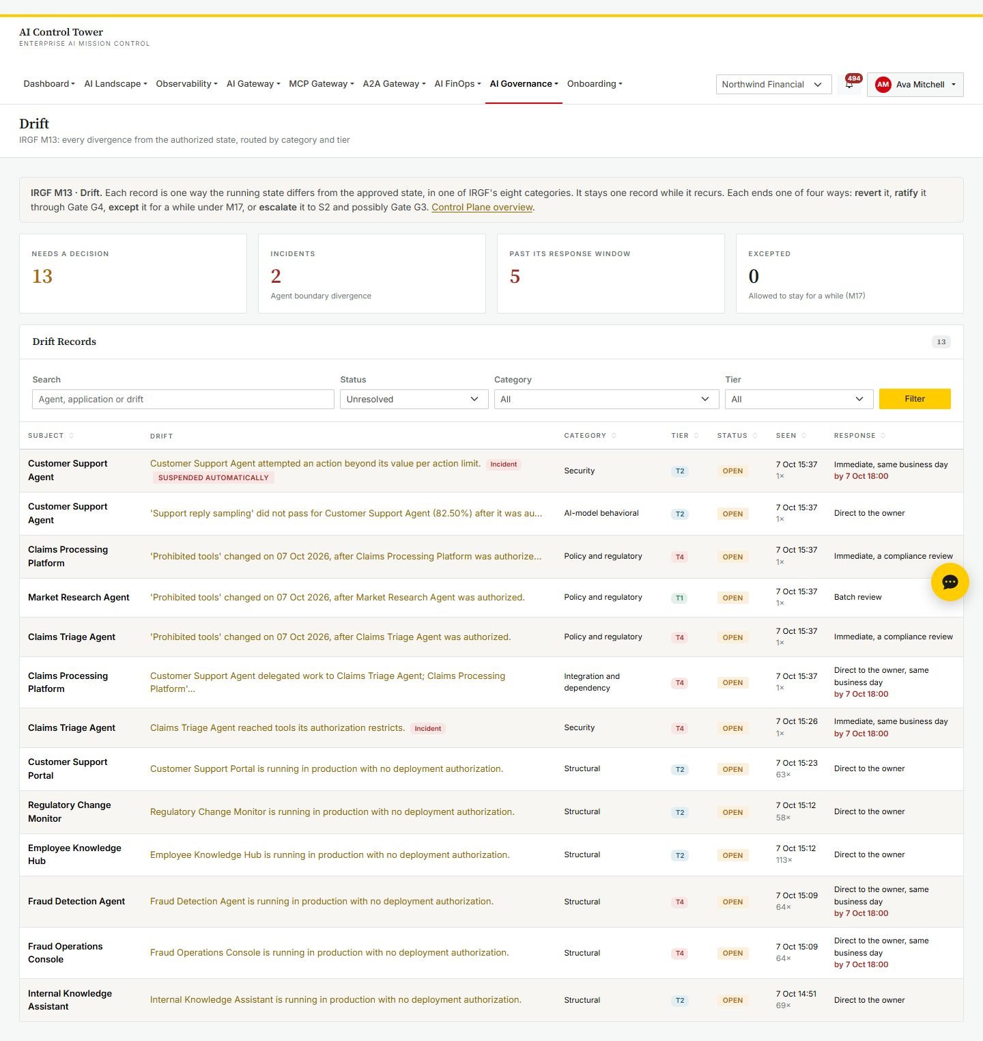This screenshot has height=1041, width=983.
Task: Click the yellow Filter button
Action: click(x=915, y=399)
